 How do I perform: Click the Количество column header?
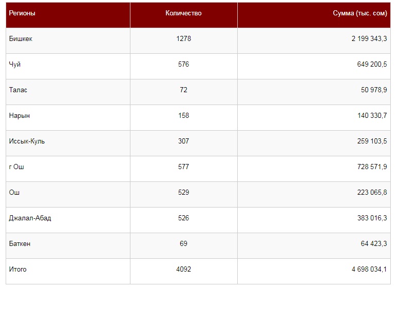click(x=183, y=13)
